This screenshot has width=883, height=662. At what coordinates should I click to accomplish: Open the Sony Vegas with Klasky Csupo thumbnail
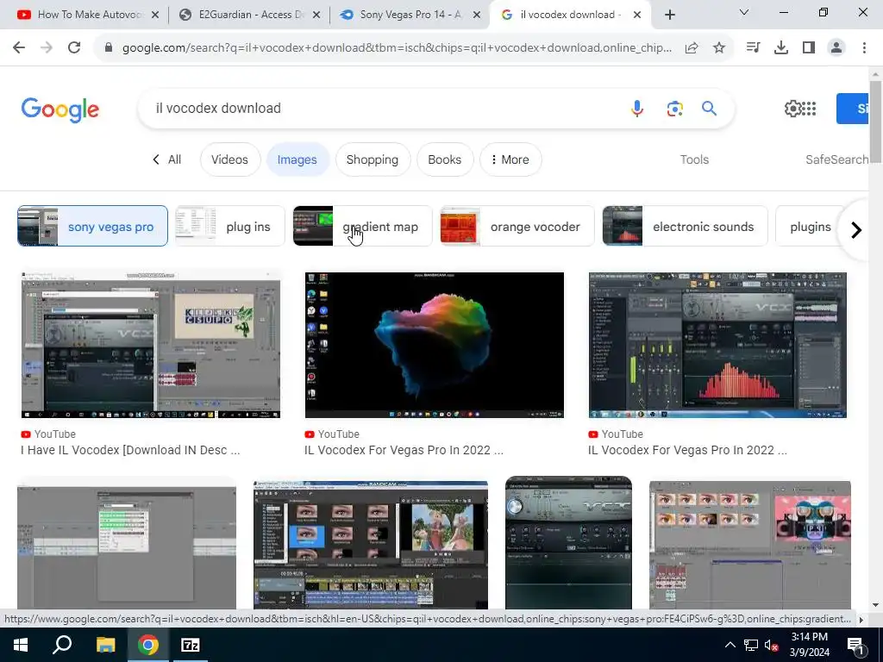pos(150,345)
